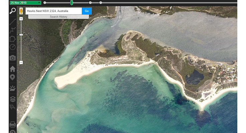Screen dimensions: 246x133
Task: Click the home icon in sidebar
Action: point(12,69)
